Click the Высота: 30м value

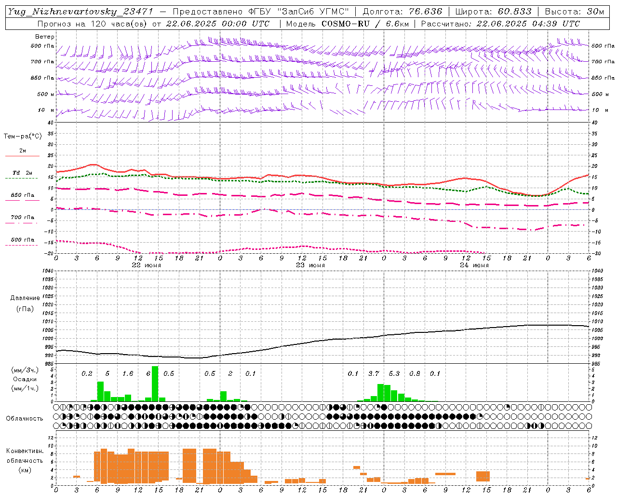pyautogui.click(x=575, y=12)
